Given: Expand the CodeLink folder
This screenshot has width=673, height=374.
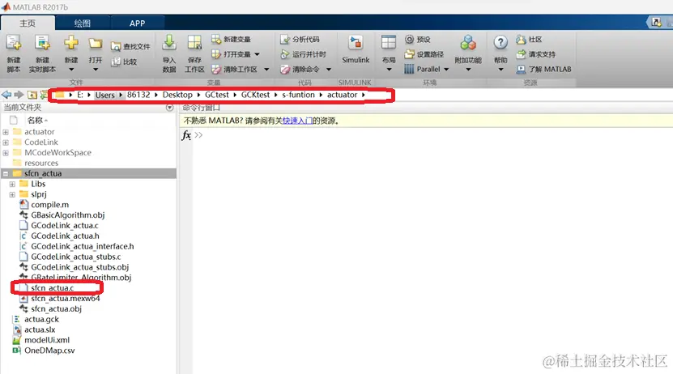Looking at the screenshot, I should pos(6,142).
